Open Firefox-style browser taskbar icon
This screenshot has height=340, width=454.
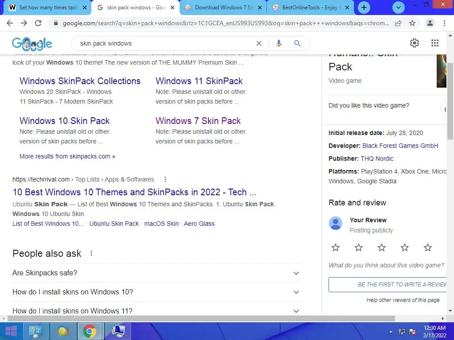pyautogui.click(x=63, y=331)
